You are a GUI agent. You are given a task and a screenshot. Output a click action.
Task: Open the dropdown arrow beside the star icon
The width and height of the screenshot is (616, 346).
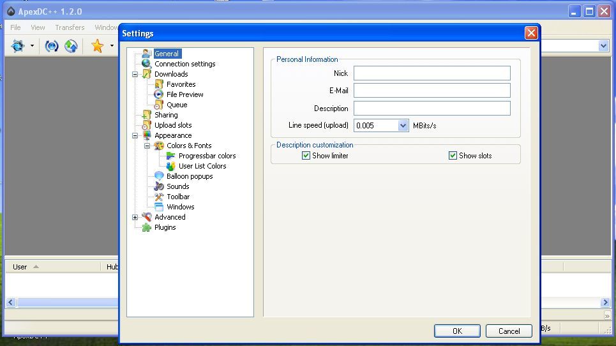point(112,46)
